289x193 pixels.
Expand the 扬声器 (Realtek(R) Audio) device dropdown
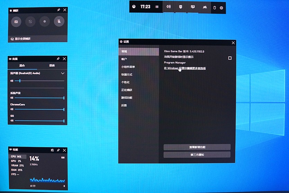point(63,73)
